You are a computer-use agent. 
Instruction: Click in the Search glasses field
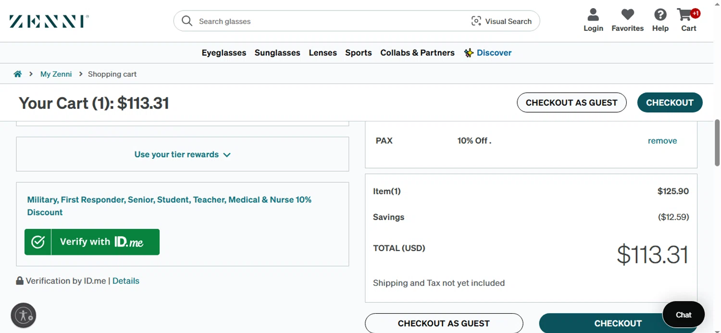[x=332, y=21]
